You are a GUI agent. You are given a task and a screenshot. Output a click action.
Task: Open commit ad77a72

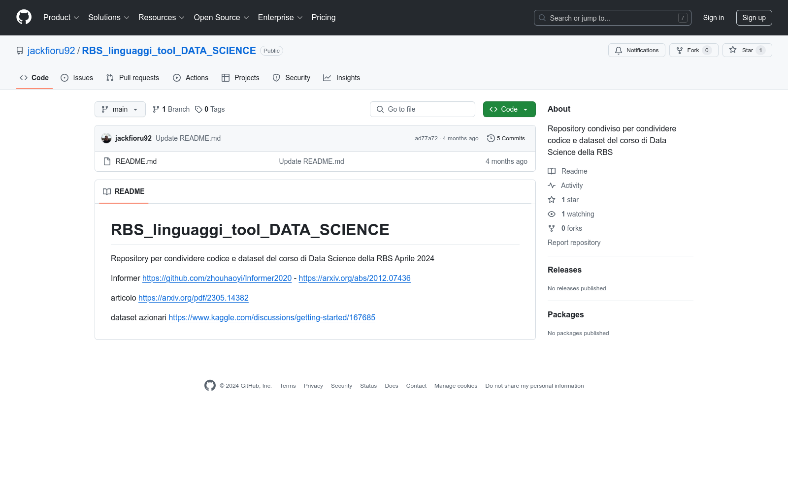point(426,138)
